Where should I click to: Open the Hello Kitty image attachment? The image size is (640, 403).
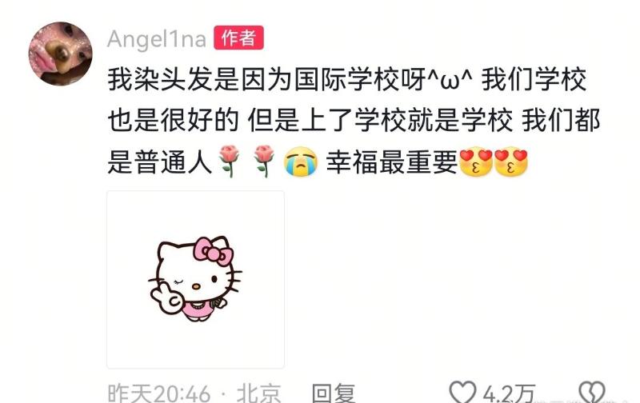[x=195, y=279]
